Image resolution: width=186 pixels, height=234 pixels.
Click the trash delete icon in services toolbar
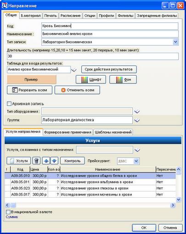[x=36, y=161]
